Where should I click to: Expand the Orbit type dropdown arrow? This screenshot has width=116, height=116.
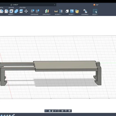[x=48, y=111]
